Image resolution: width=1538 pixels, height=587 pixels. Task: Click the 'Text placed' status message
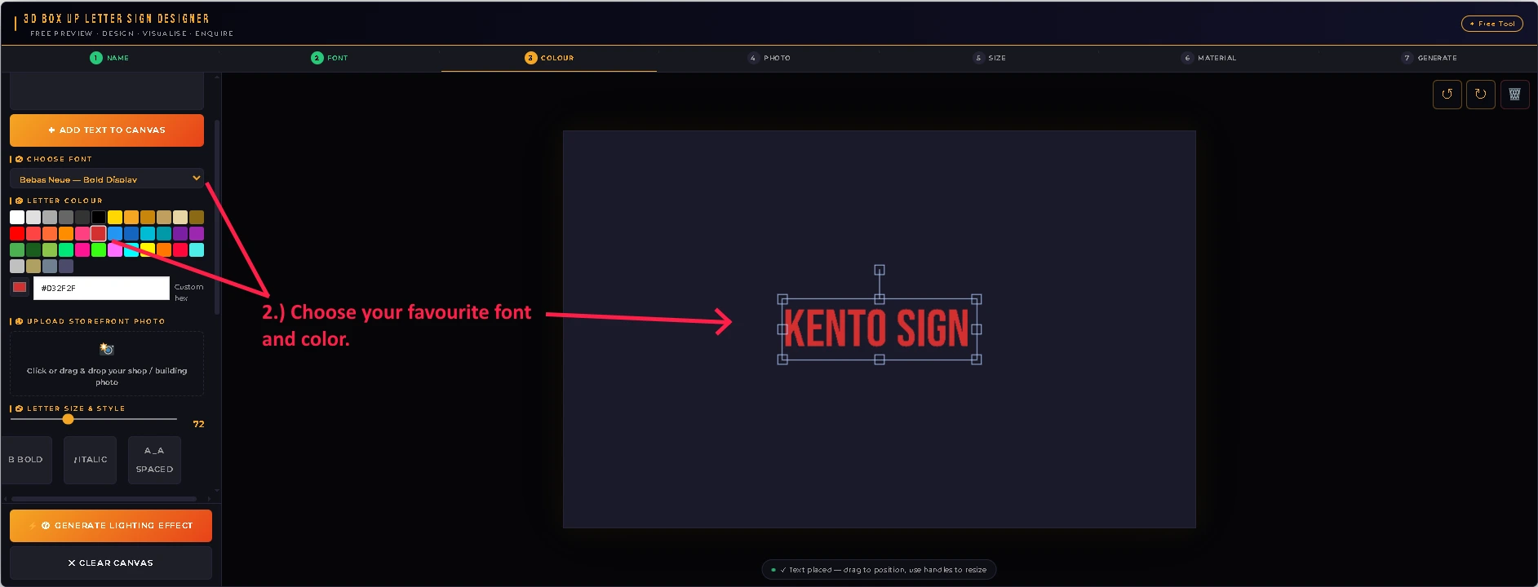pos(880,570)
